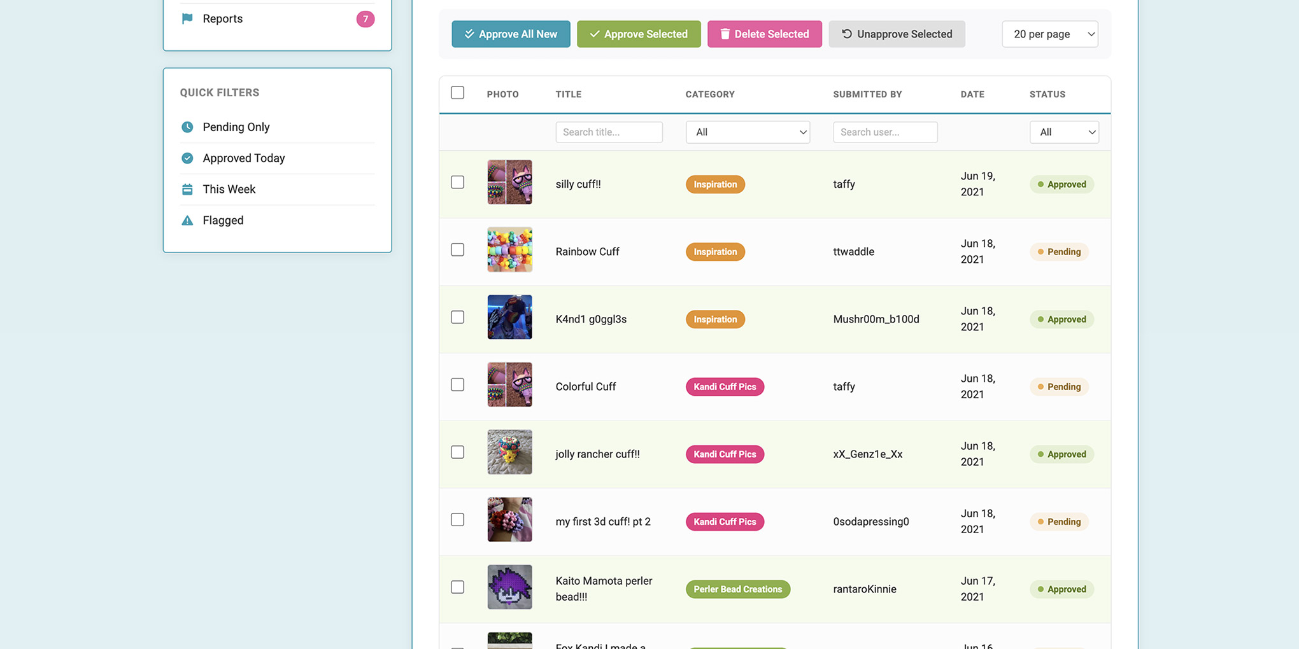Click the username 'rantaroKinnie'

(865, 589)
